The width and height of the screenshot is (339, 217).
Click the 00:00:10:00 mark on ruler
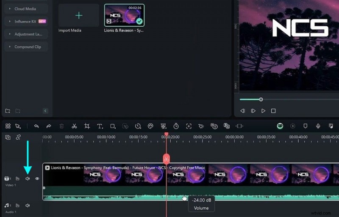pyautogui.click(x=106, y=137)
